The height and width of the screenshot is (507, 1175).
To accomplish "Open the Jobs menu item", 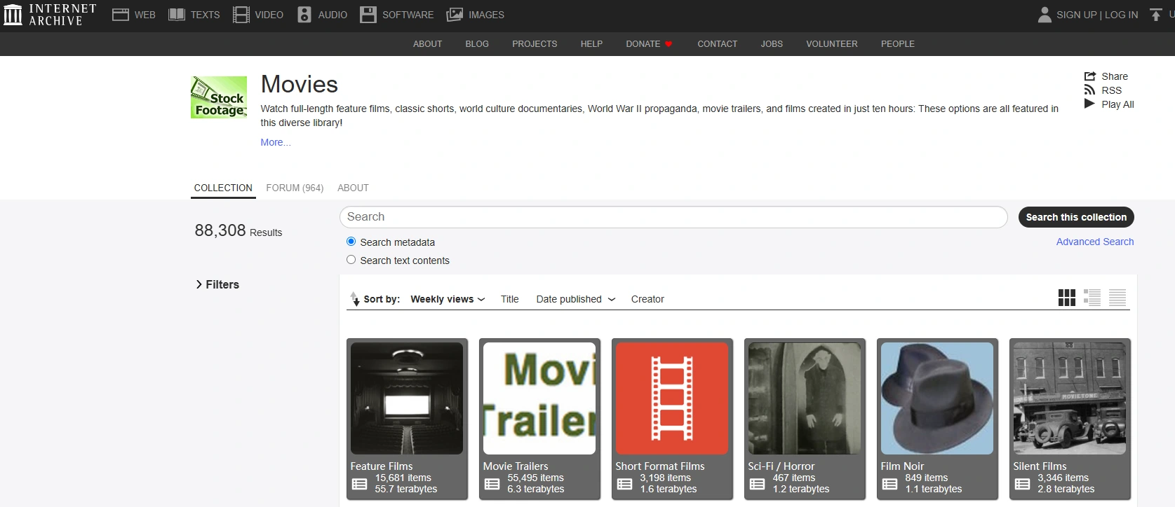I will pos(772,43).
